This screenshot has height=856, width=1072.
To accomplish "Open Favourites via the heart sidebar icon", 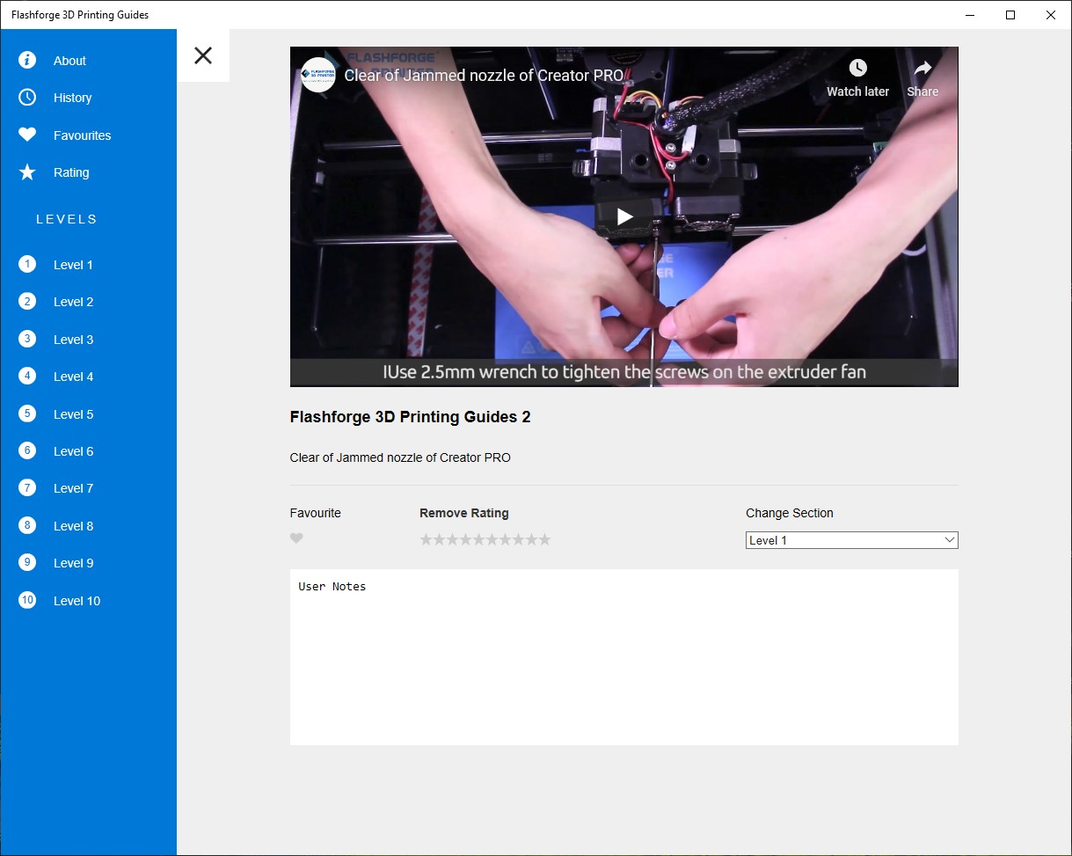I will (27, 135).
